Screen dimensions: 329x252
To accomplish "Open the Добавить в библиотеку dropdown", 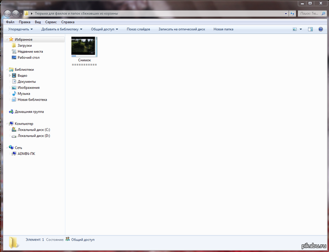I will pyautogui.click(x=61, y=29).
